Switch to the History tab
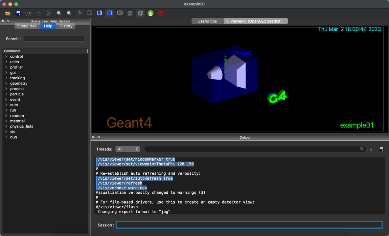This screenshot has width=389, height=236. (66, 26)
